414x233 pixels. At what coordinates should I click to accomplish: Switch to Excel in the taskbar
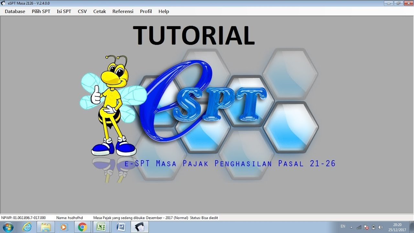point(101,227)
